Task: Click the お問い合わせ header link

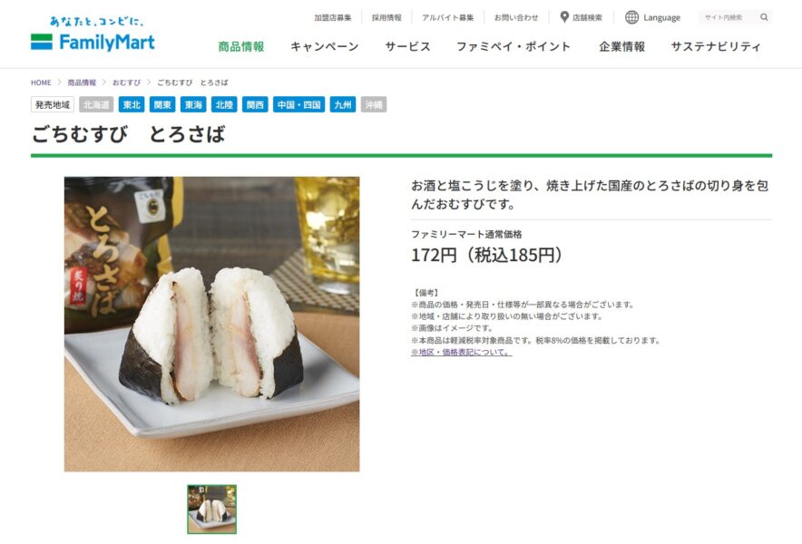Action: click(516, 17)
